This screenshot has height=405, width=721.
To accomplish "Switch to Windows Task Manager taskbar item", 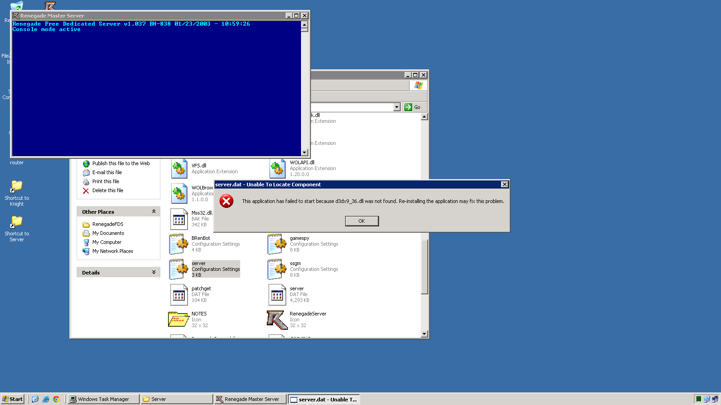I will tap(103, 399).
